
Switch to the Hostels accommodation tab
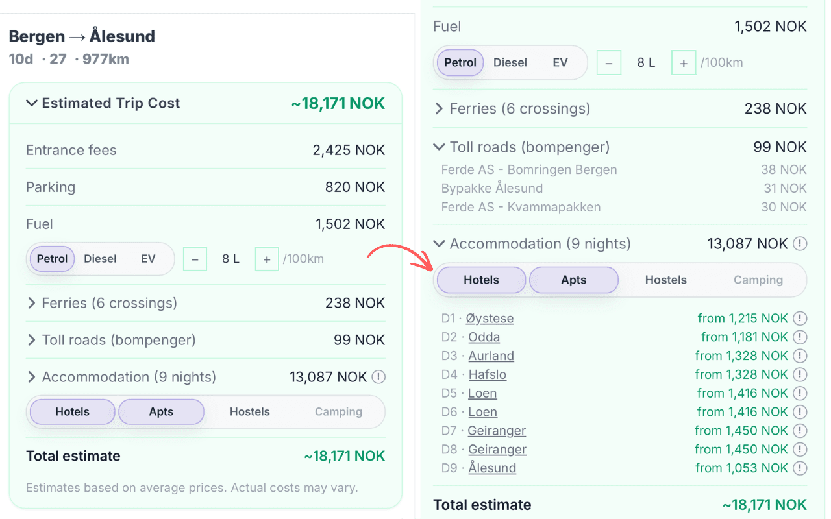coord(666,280)
